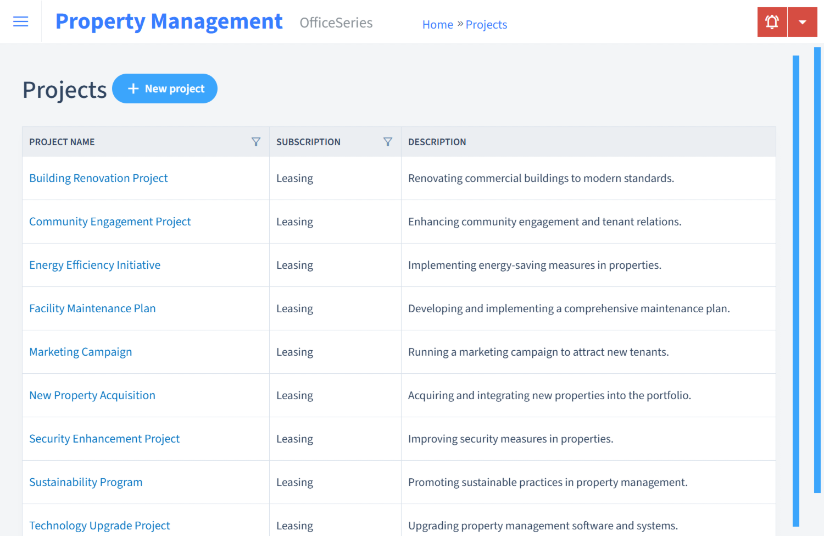Open the Project Name column filter
This screenshot has height=536, width=824.
click(256, 141)
